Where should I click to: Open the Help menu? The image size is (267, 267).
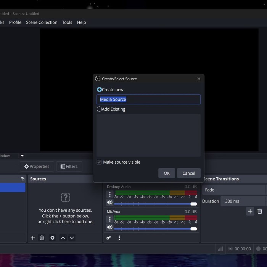point(81,22)
